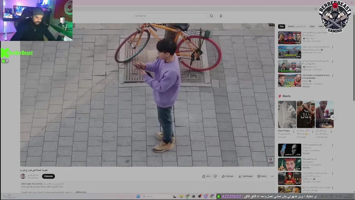Open 100 Enfants vs l'Homme video thumbnail
Image resolution: width=355 pixels, height=200 pixels.
click(290, 81)
